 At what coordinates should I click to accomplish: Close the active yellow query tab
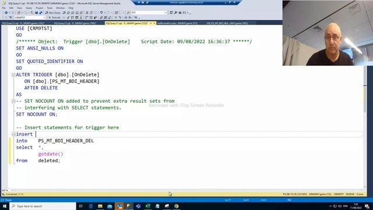154,23
